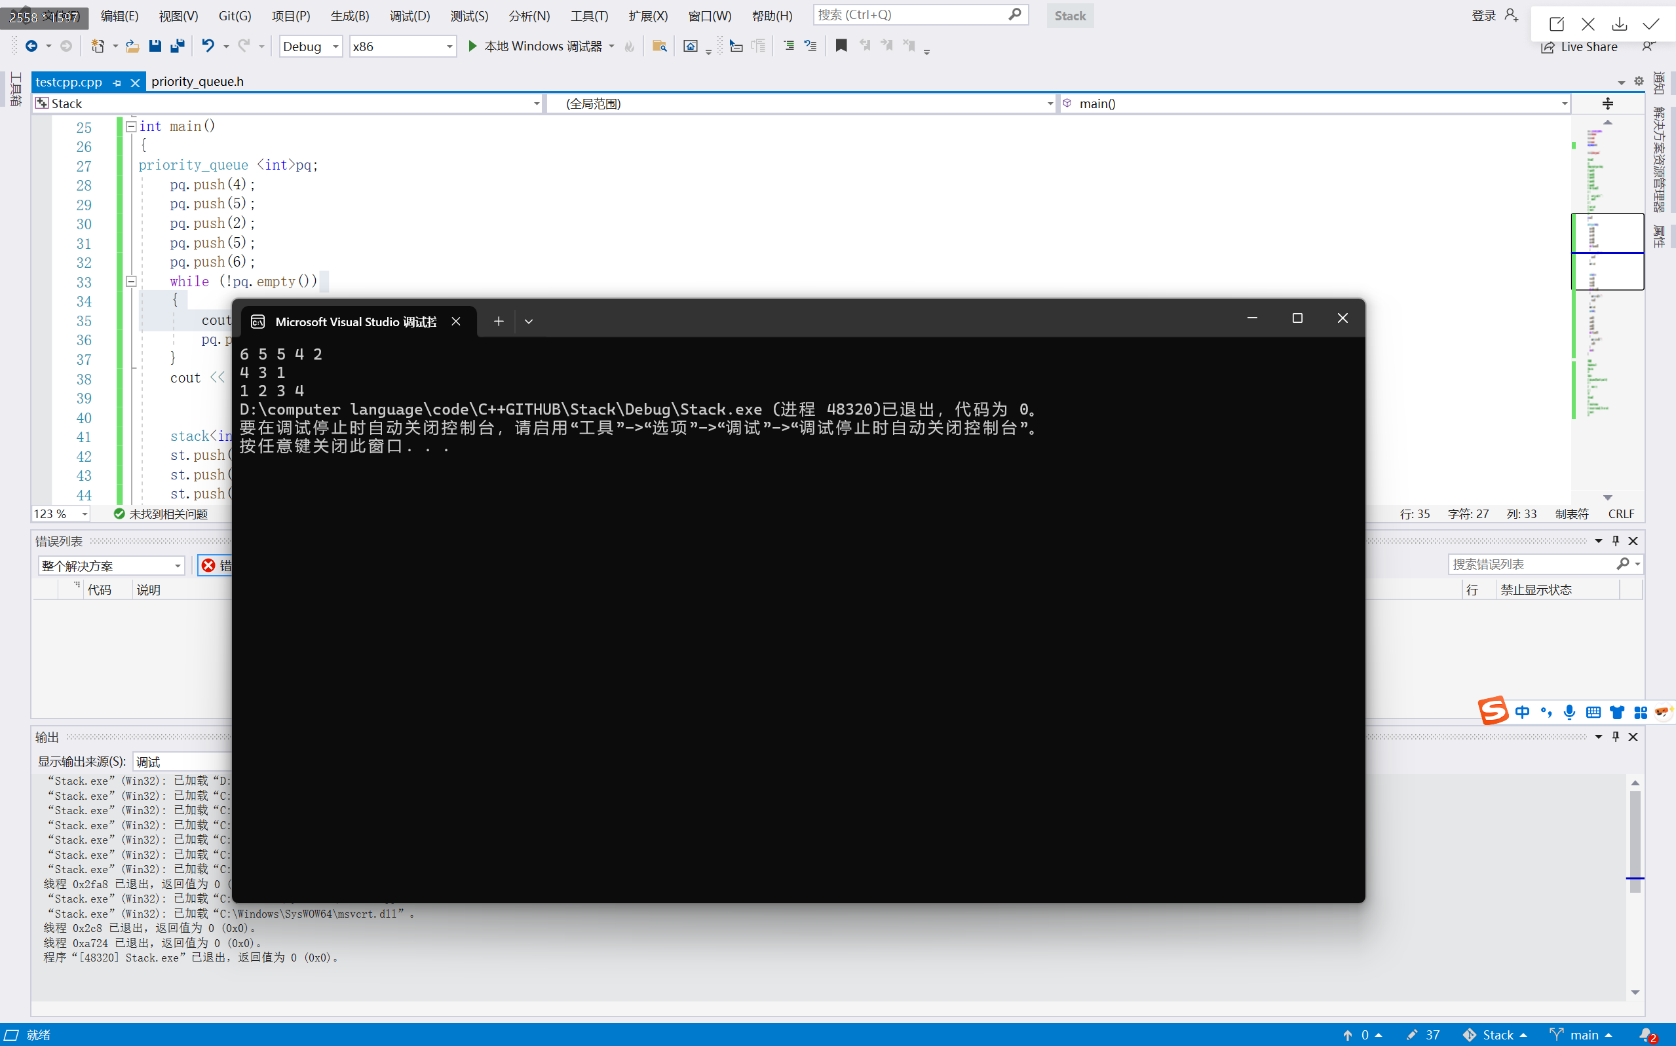The image size is (1676, 1046).
Task: Collapse the main() function fold marker
Action: (131, 126)
